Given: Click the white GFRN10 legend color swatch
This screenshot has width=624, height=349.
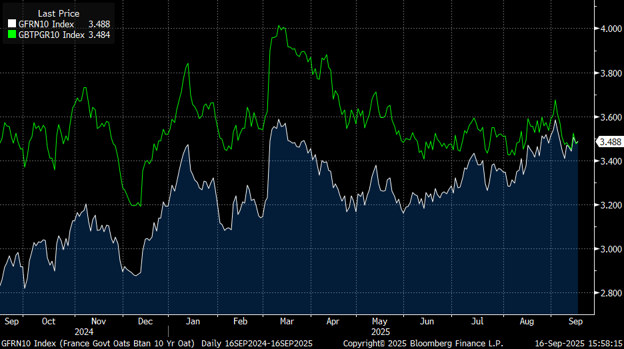Looking at the screenshot, I should pos(11,25).
